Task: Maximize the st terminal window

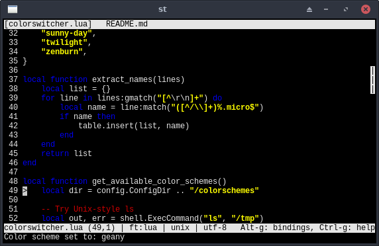Action: point(346,9)
